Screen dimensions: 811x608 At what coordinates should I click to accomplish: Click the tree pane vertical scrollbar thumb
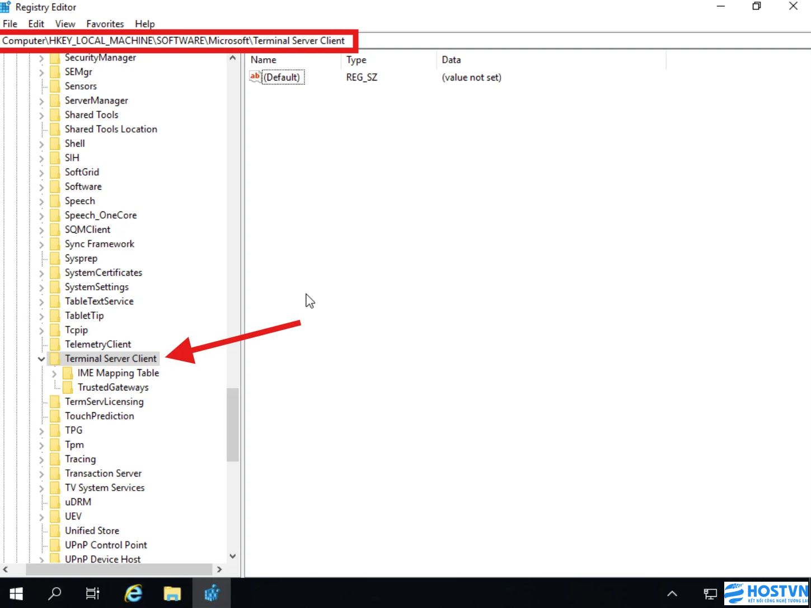tap(232, 425)
